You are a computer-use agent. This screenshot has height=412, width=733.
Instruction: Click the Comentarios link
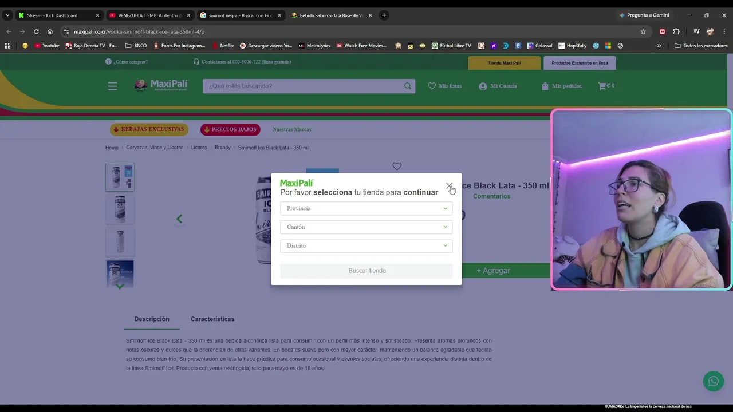(491, 196)
